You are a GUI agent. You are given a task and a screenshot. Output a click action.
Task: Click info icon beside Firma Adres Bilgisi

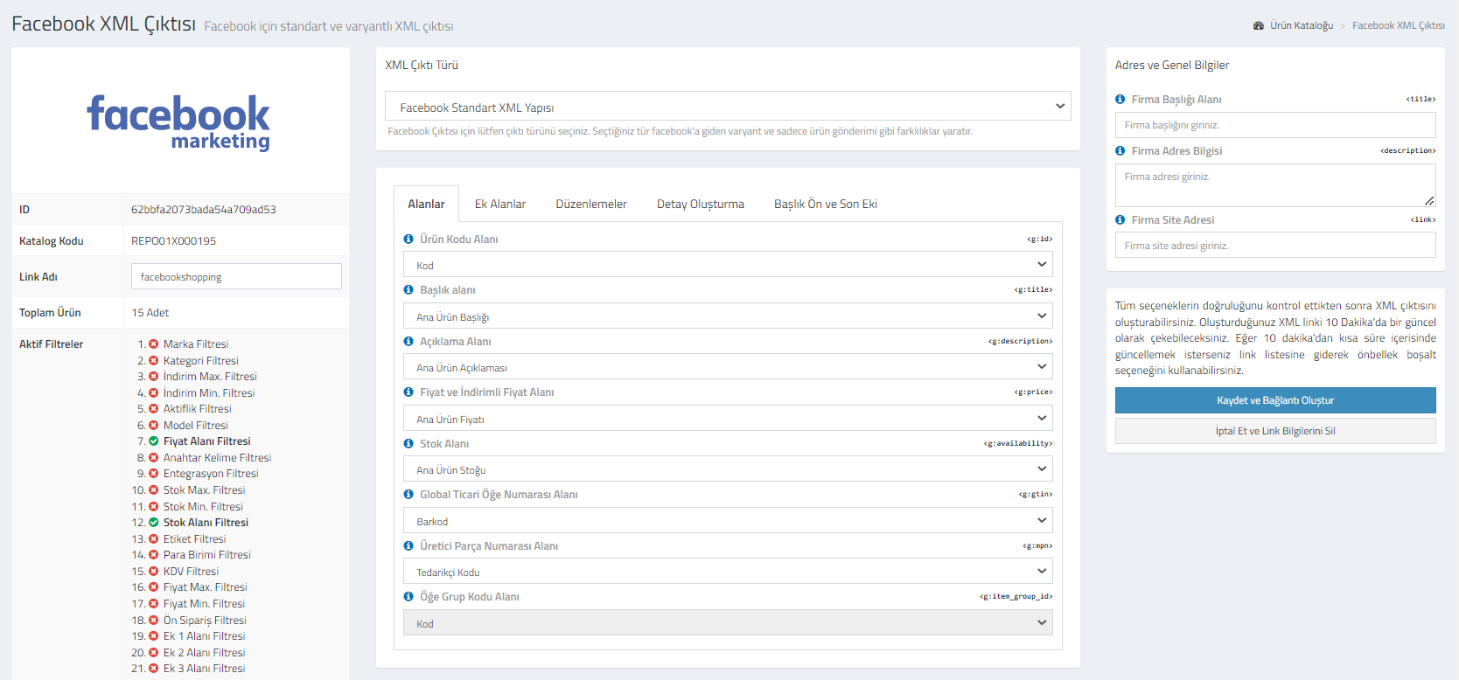coord(1120,150)
